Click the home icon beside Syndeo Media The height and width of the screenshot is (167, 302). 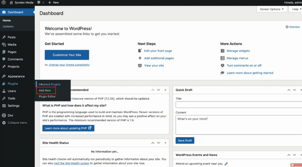pyautogui.click(x=11, y=2)
